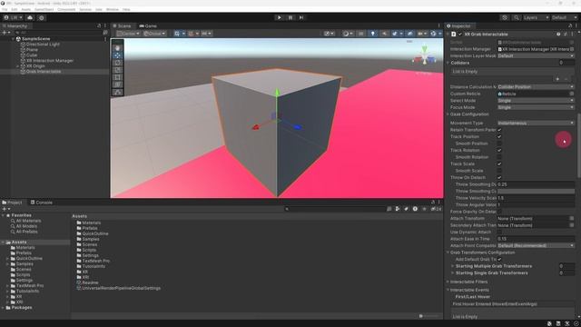Open Interaction Layer Mask dropdown
Image resolution: width=581 pixels, height=327 pixels.
[536, 55]
